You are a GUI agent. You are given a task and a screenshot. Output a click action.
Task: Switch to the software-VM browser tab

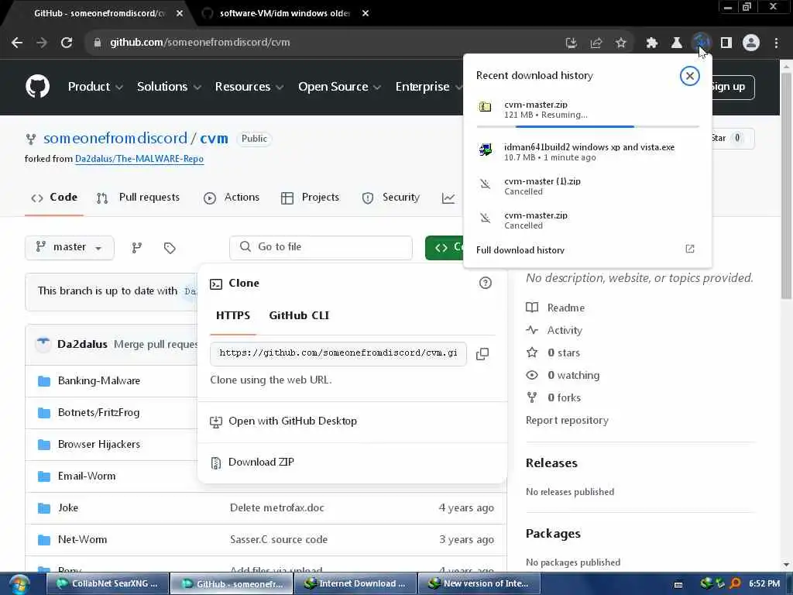285,13
